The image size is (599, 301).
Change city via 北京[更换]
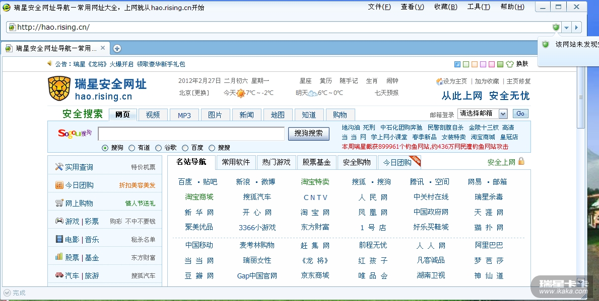(x=194, y=92)
